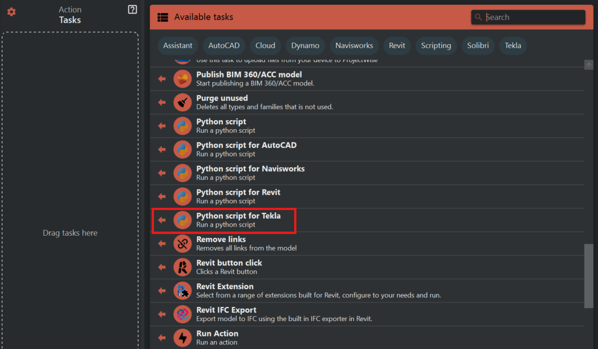Filter tasks by Dynamo tag
The image size is (598, 349).
point(305,46)
